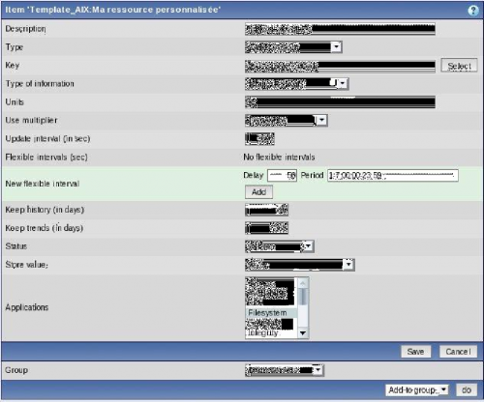484x402 pixels.
Task: Open the Type dropdown
Action: (x=293, y=47)
